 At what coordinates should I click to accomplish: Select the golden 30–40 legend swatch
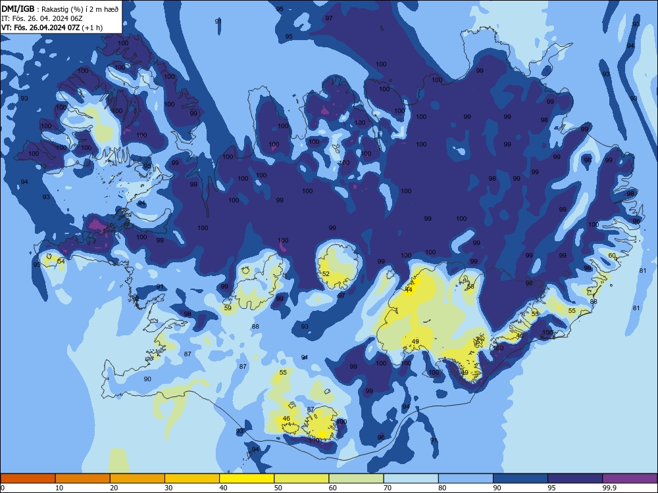(192, 479)
